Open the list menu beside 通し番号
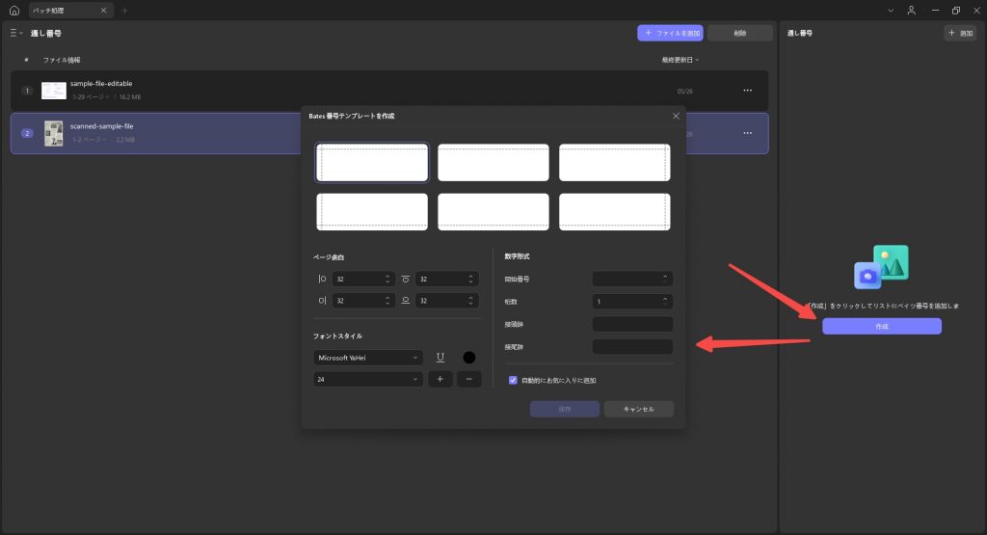Image resolution: width=987 pixels, height=535 pixels. pos(16,33)
